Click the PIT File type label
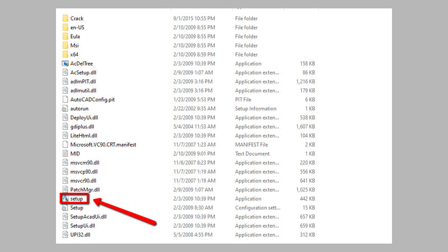This screenshot has height=252, width=448. 243,100
